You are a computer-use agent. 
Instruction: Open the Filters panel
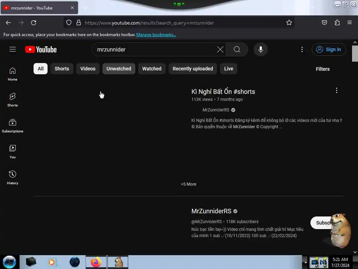[x=323, y=69]
